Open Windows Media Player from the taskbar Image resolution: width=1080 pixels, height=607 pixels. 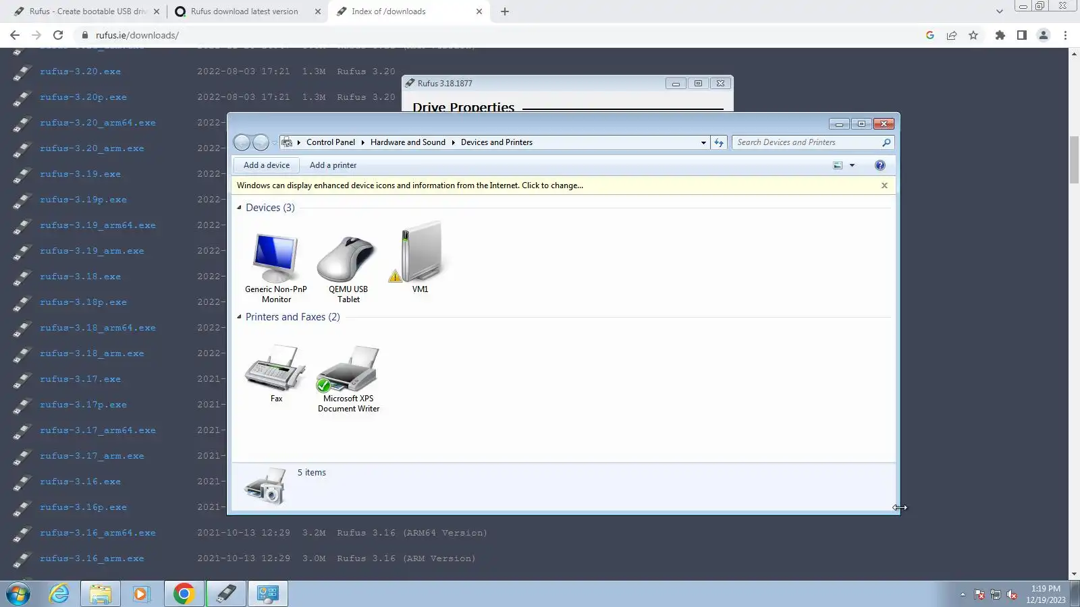[x=140, y=594]
